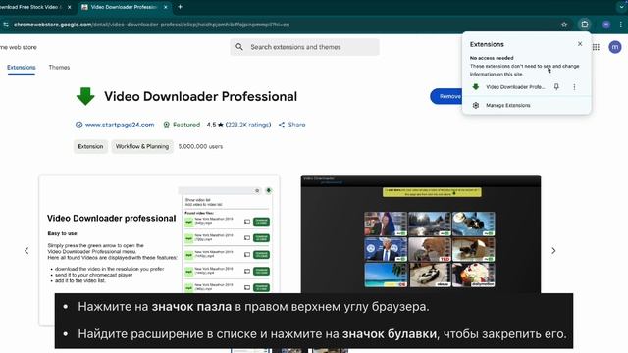Click the Remove from Chrome button
Viewport: 628px width, 353px height.
[446, 96]
